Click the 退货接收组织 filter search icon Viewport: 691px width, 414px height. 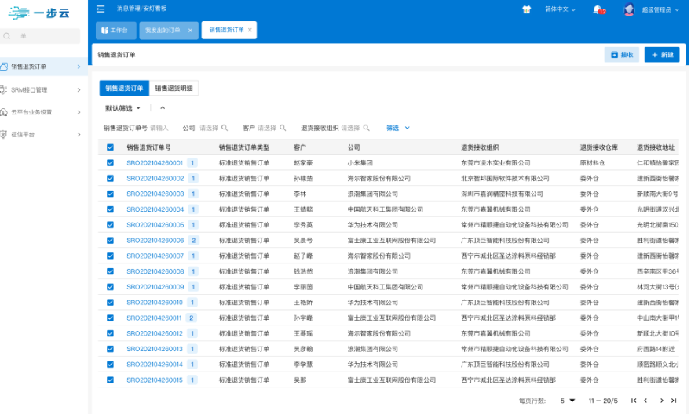pos(366,128)
